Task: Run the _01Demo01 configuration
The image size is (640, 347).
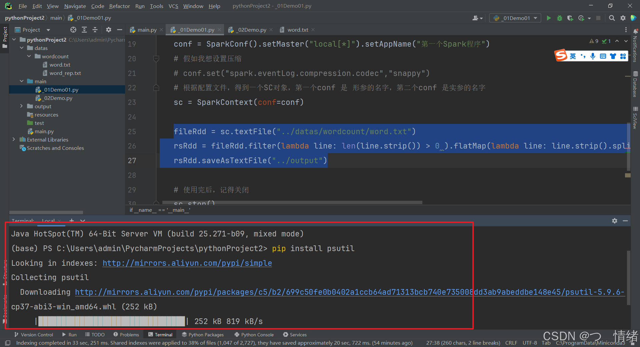Action: [x=549, y=18]
